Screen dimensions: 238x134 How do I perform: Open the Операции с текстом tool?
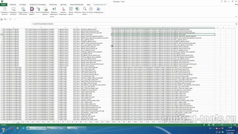[x=5, y=11]
